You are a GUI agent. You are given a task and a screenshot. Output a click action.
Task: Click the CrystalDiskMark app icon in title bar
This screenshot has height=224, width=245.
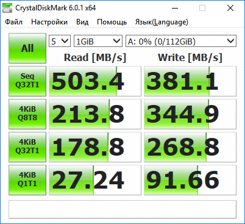click(7, 8)
